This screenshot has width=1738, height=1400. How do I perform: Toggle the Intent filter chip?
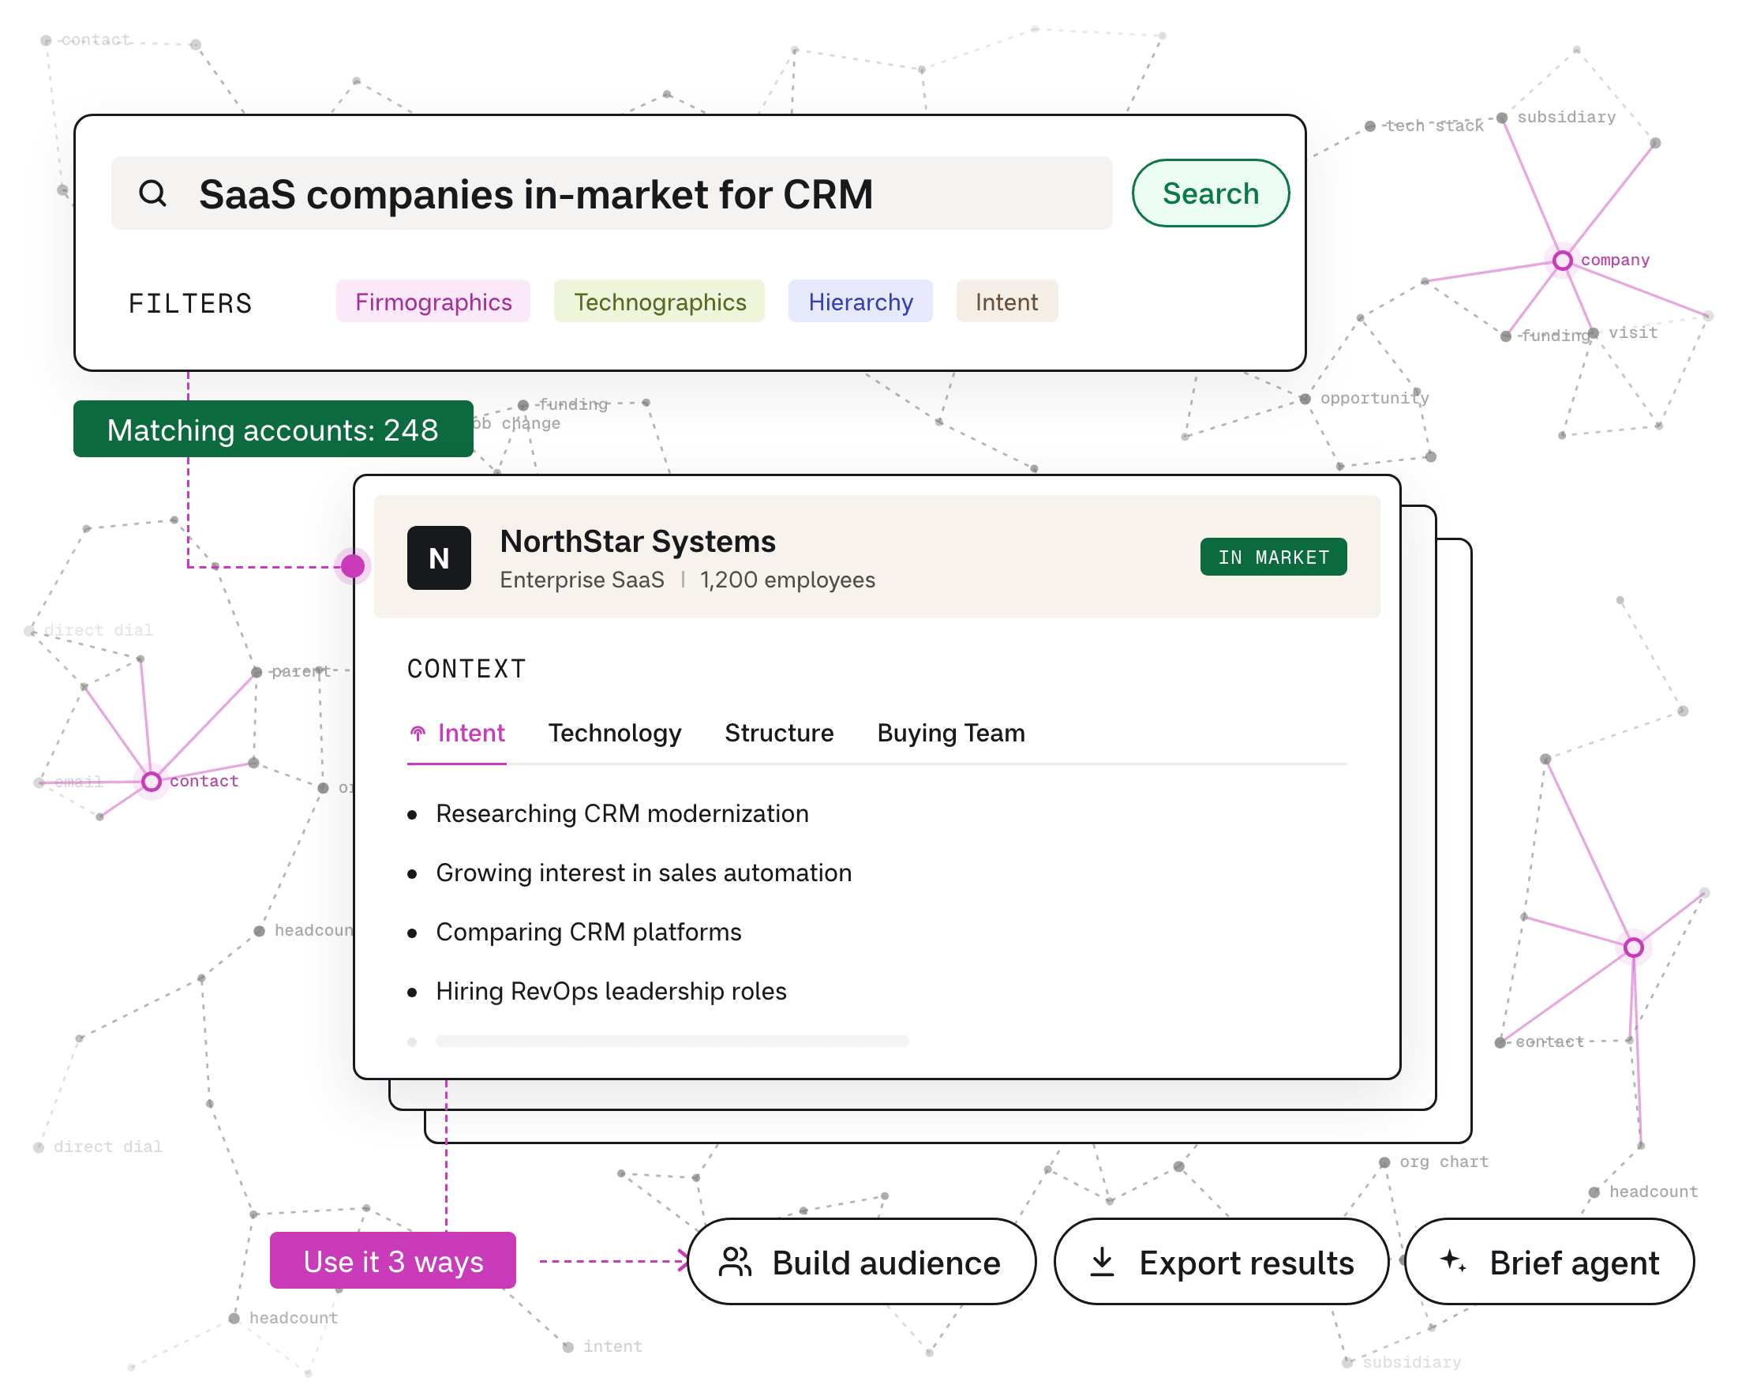pyautogui.click(x=1007, y=302)
